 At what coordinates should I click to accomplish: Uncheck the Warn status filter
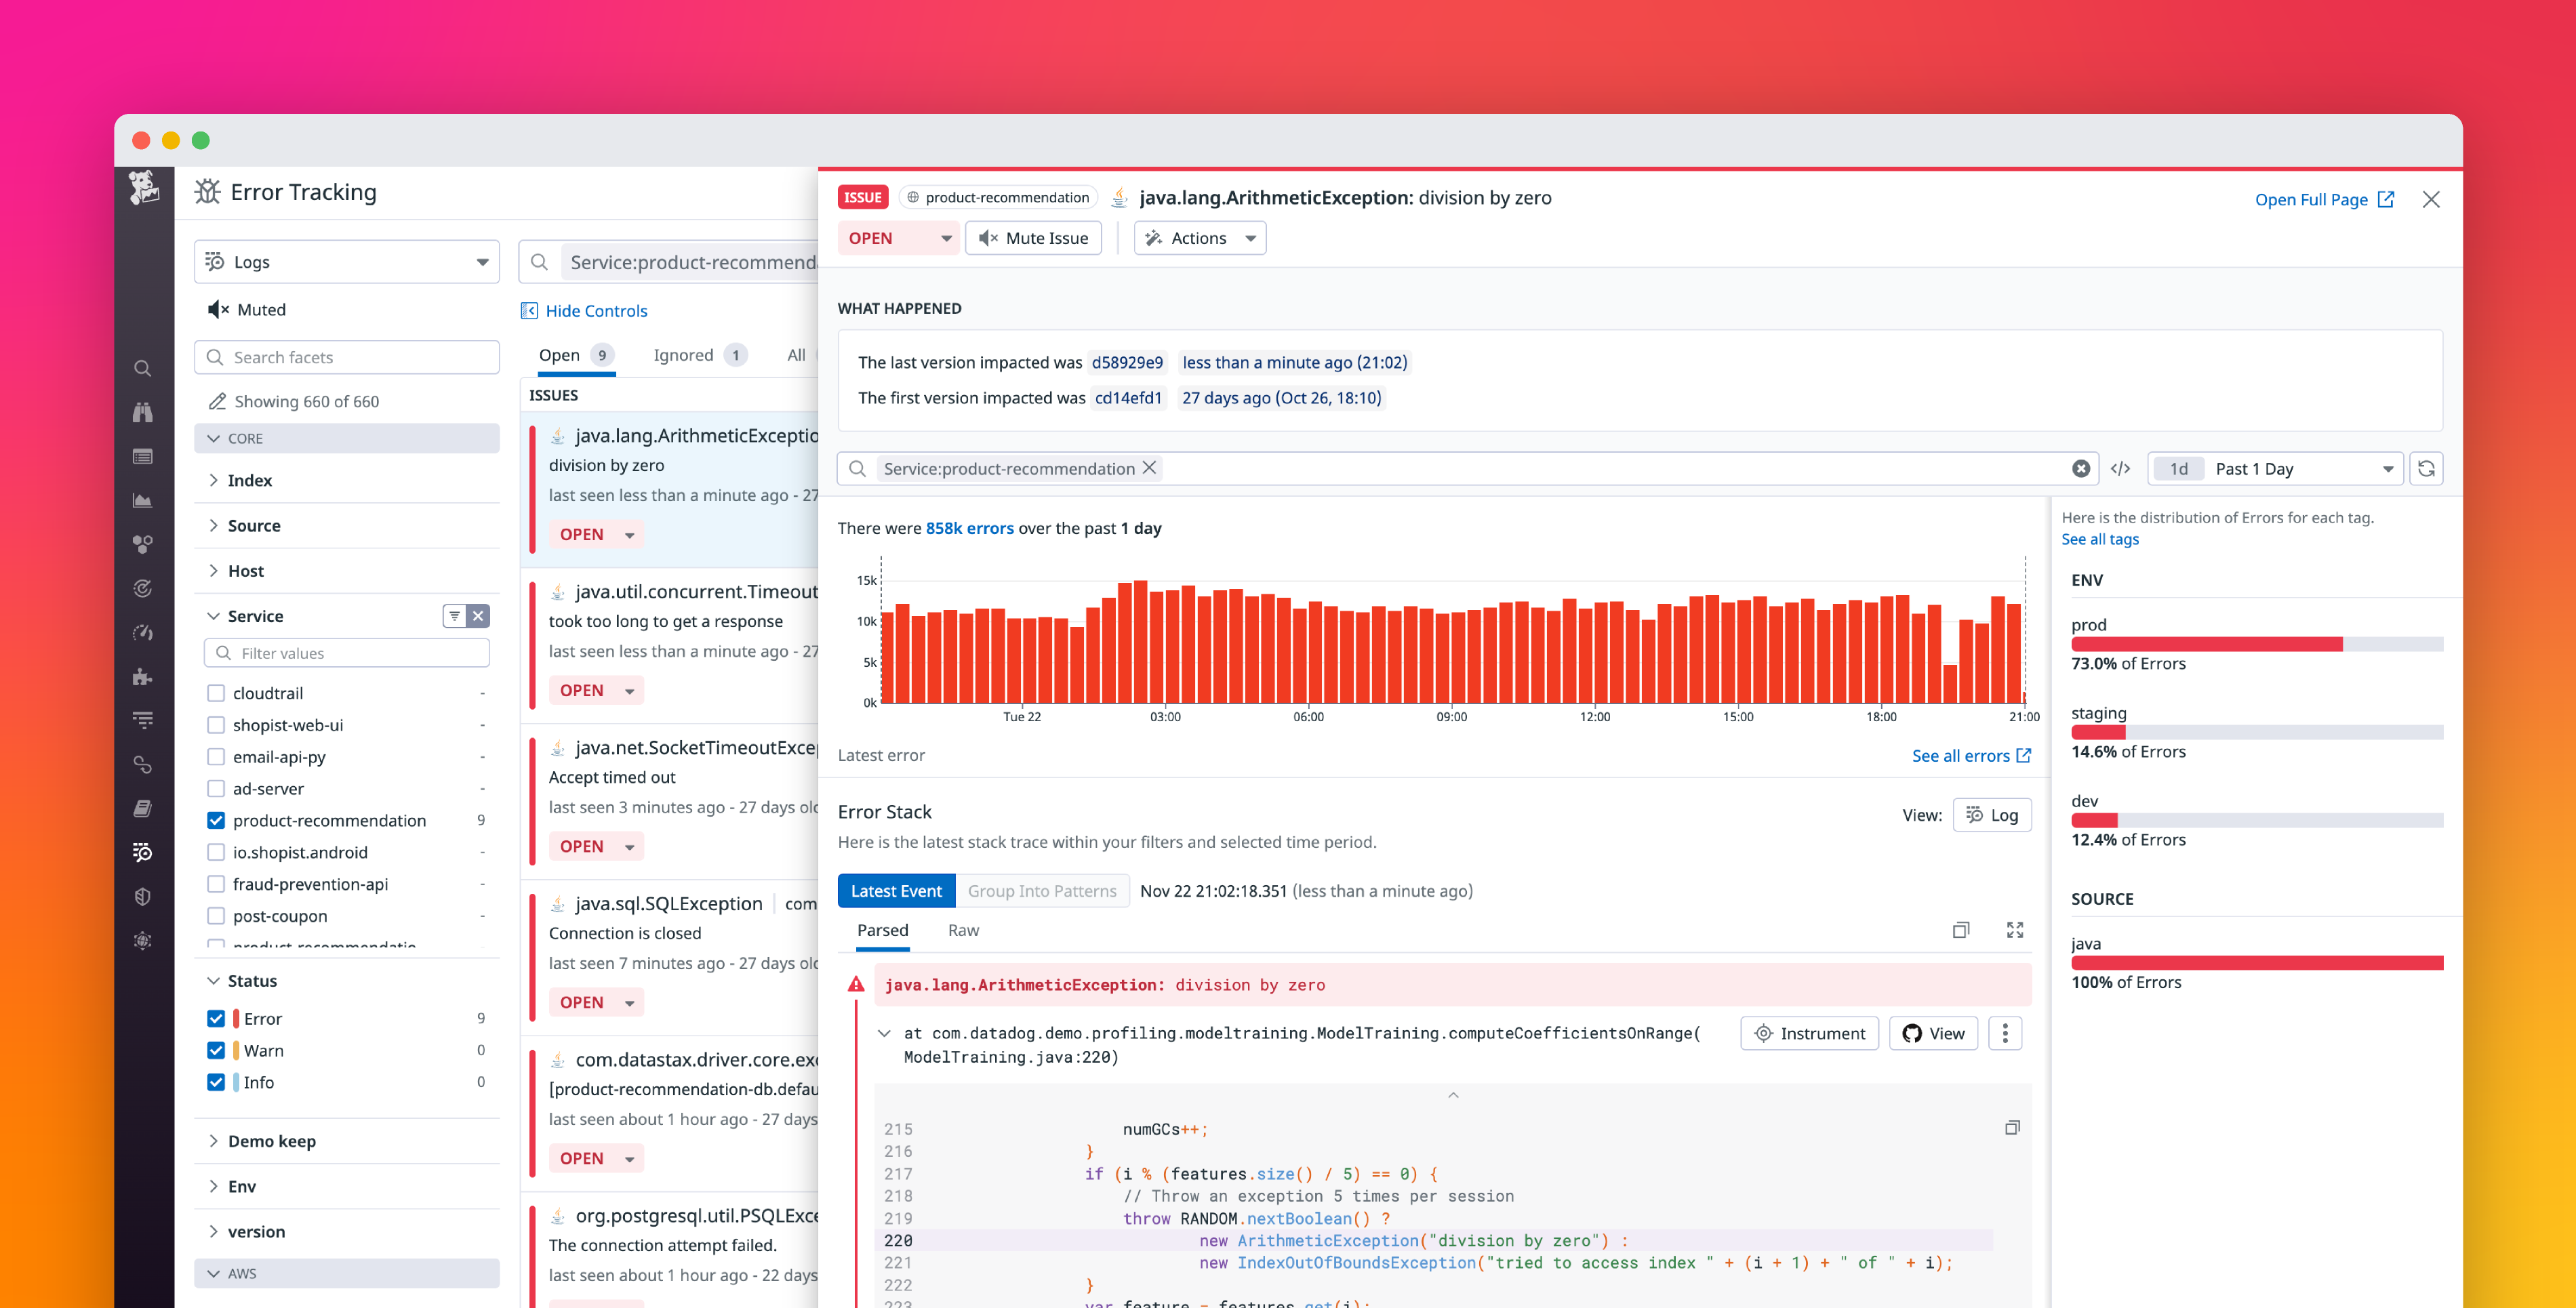point(216,1050)
